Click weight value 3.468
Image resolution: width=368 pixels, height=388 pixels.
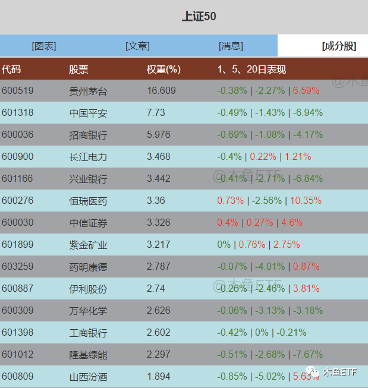coord(159,157)
